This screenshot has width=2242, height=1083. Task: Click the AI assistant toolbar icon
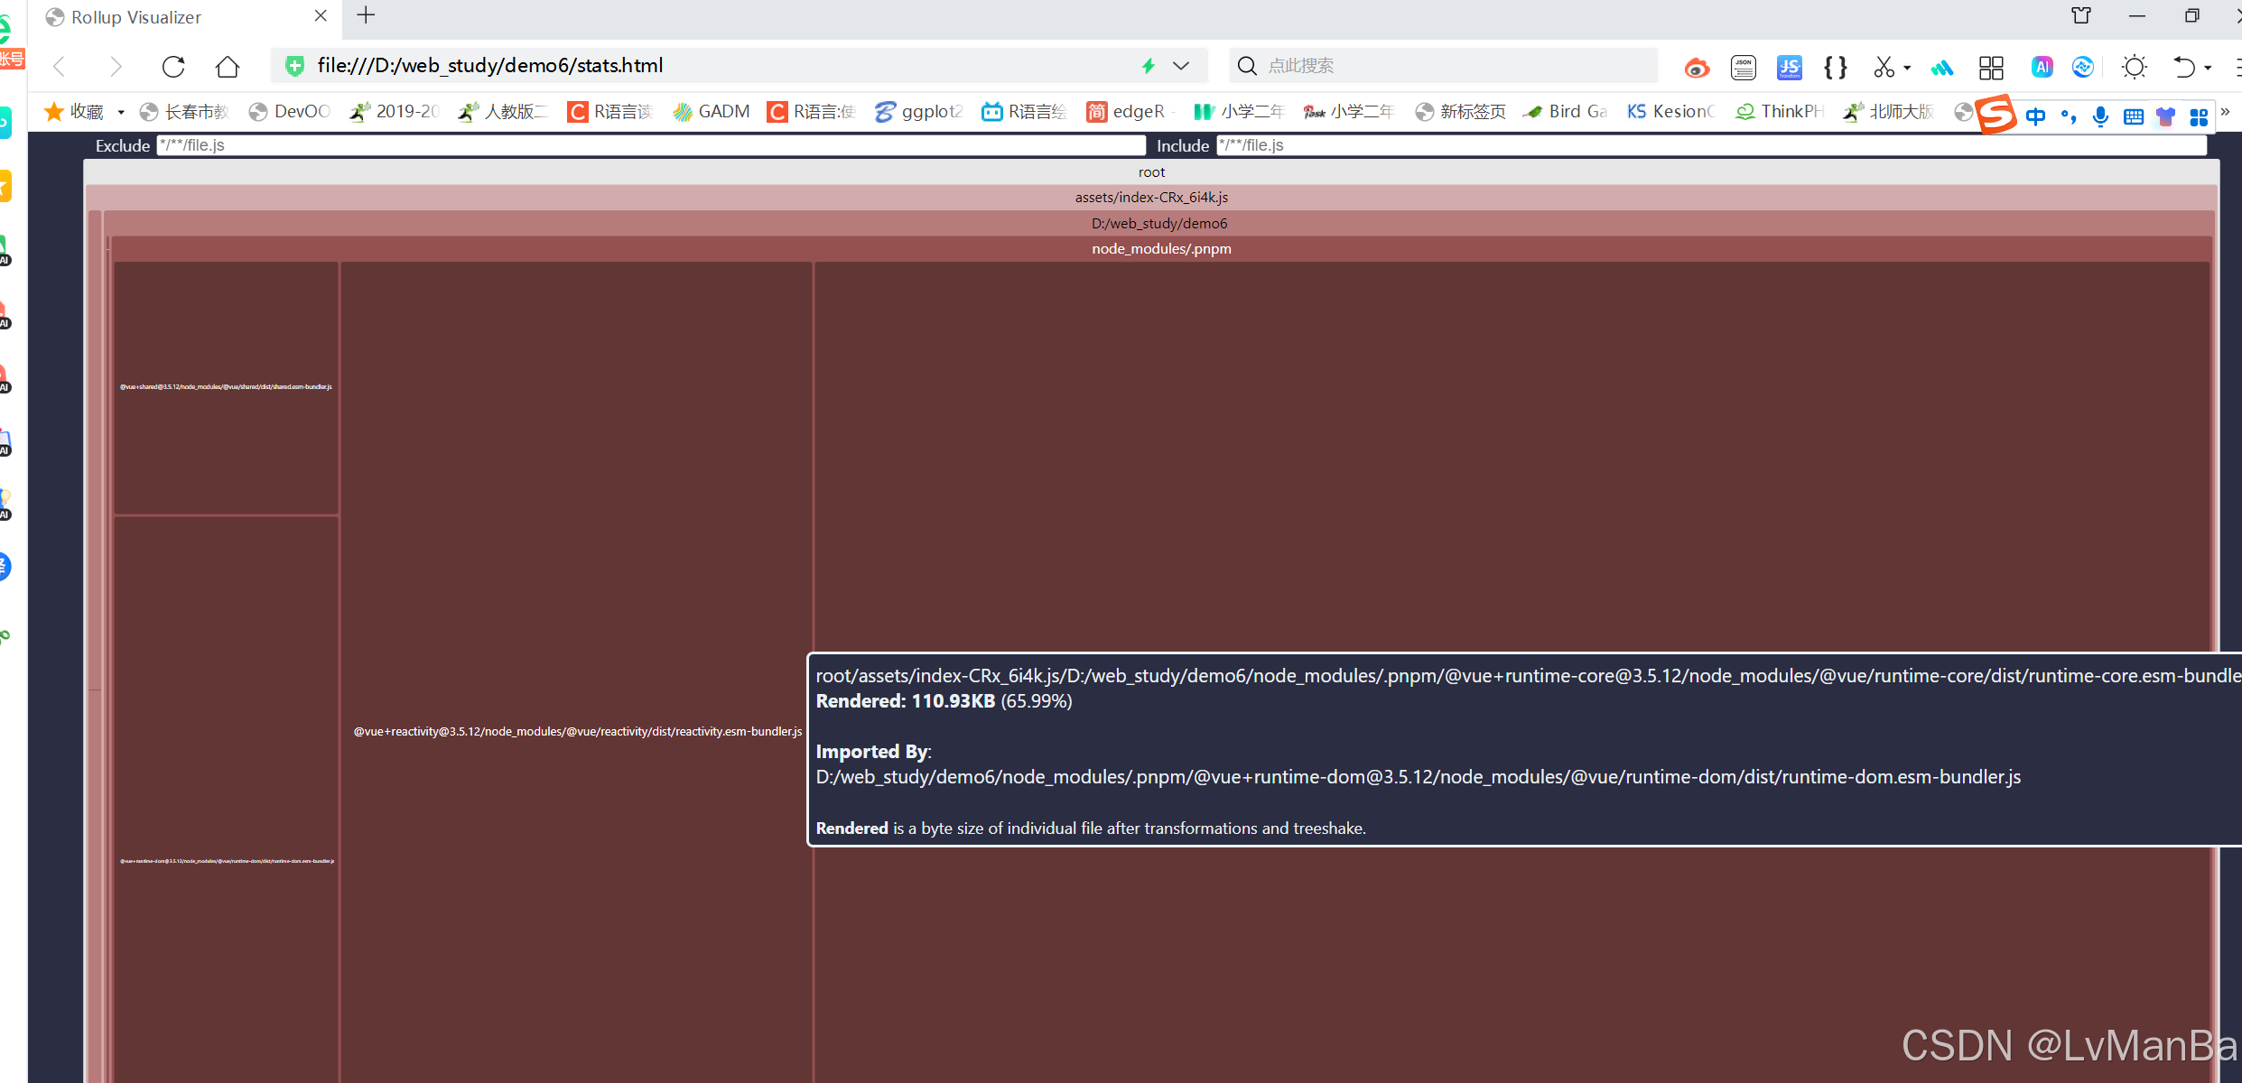pyautogui.click(x=2042, y=67)
